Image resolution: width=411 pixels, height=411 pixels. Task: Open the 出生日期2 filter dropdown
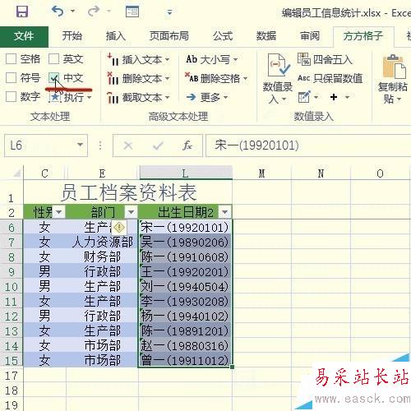[225, 212]
